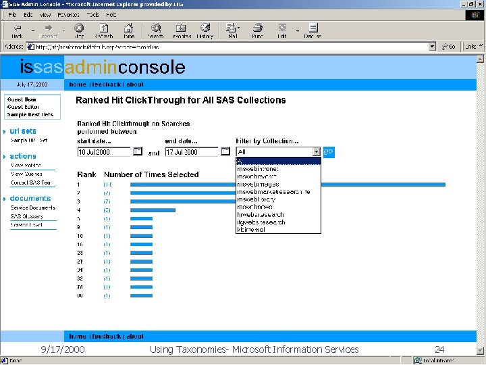The width and height of the screenshot is (486, 365).
Task: Click the Go button beside address bar
Action: tap(449, 47)
